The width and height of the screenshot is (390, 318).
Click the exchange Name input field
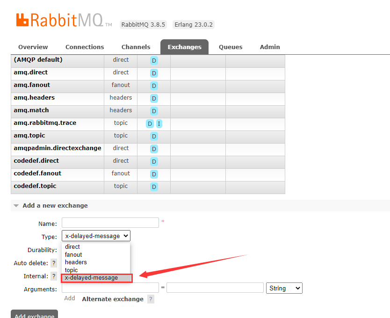(110, 223)
